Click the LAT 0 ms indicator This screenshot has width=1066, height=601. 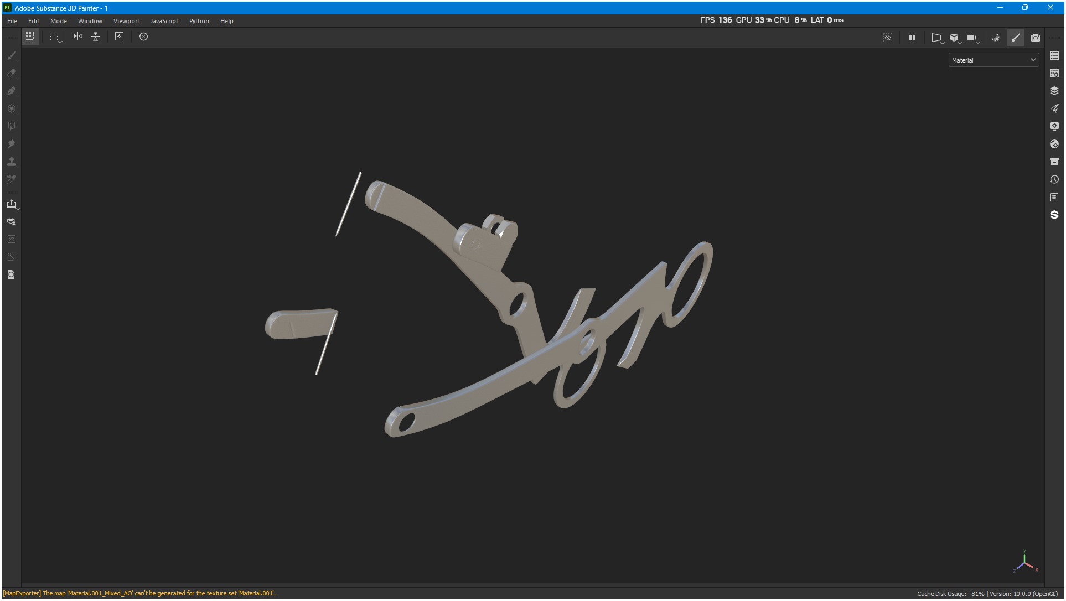point(827,20)
